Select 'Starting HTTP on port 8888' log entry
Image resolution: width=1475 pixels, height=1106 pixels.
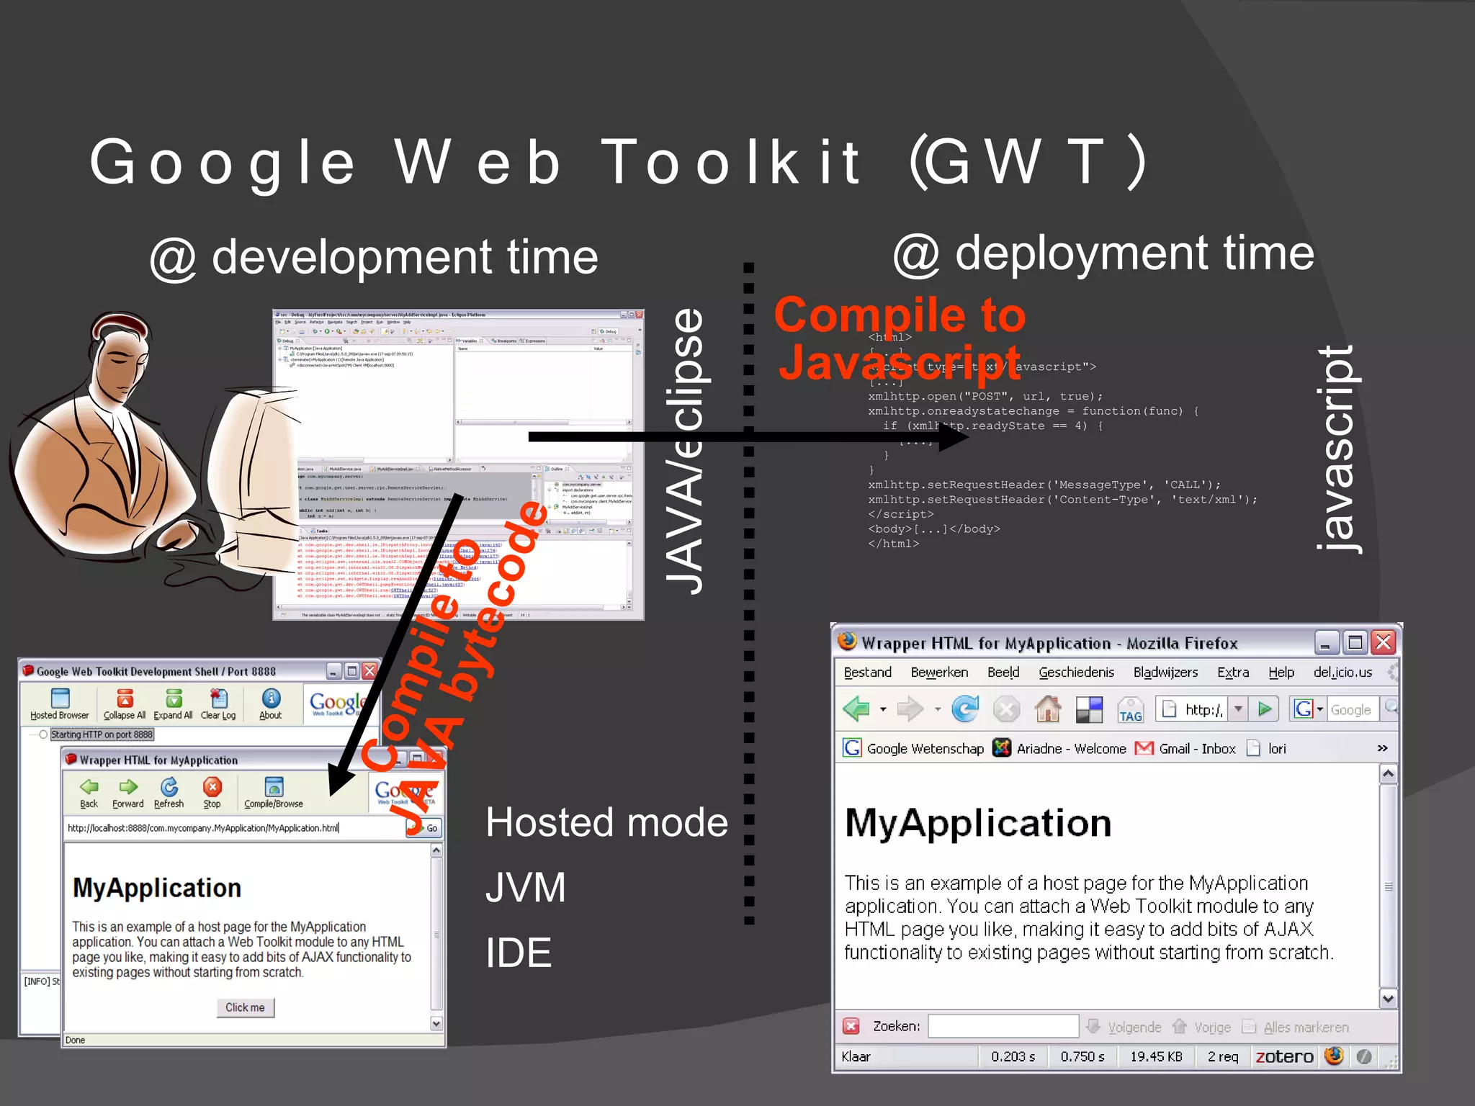click(x=102, y=734)
